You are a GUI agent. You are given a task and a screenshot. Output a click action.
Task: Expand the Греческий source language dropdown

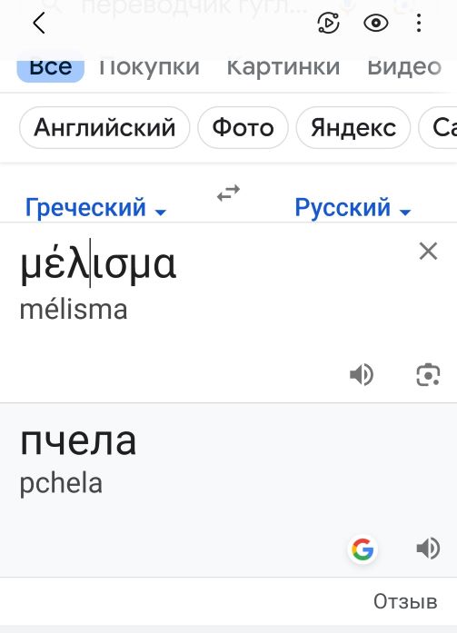coord(96,207)
